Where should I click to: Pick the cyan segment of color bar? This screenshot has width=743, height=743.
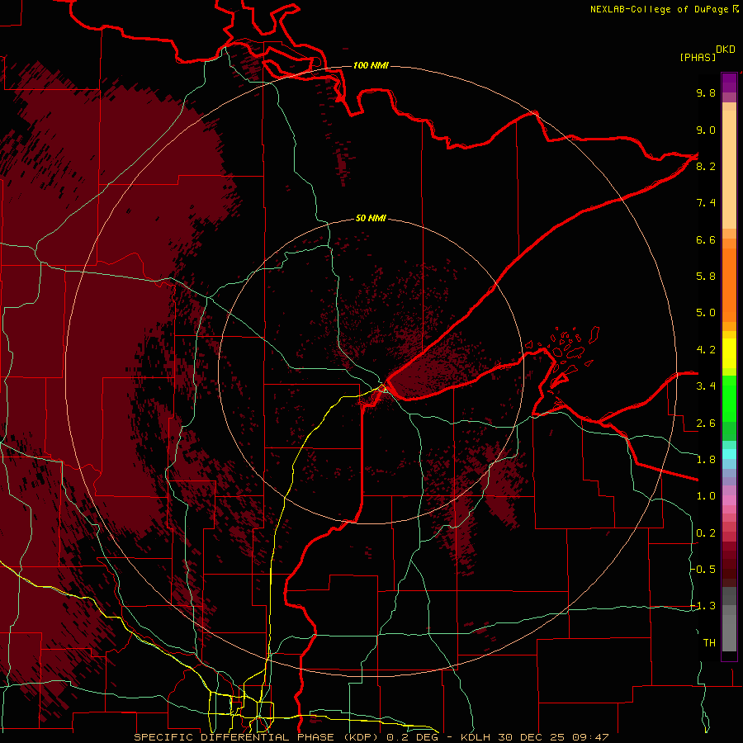(729, 454)
